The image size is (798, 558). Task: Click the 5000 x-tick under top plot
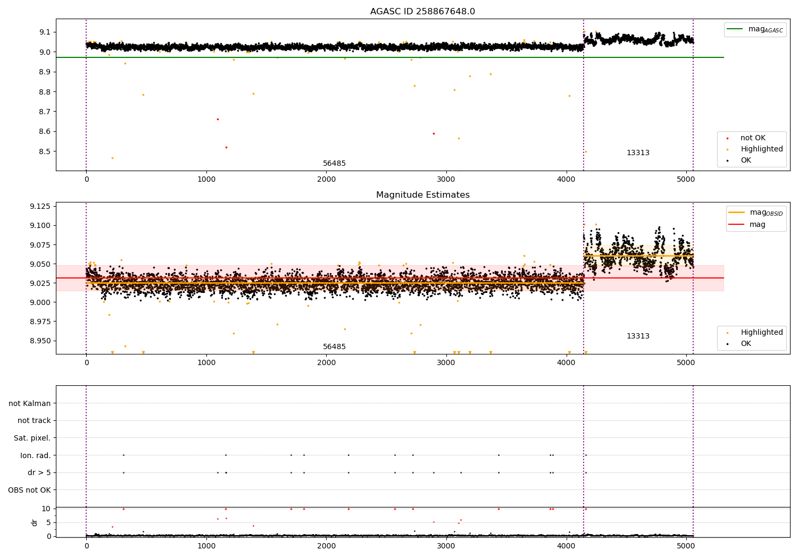coord(686,180)
